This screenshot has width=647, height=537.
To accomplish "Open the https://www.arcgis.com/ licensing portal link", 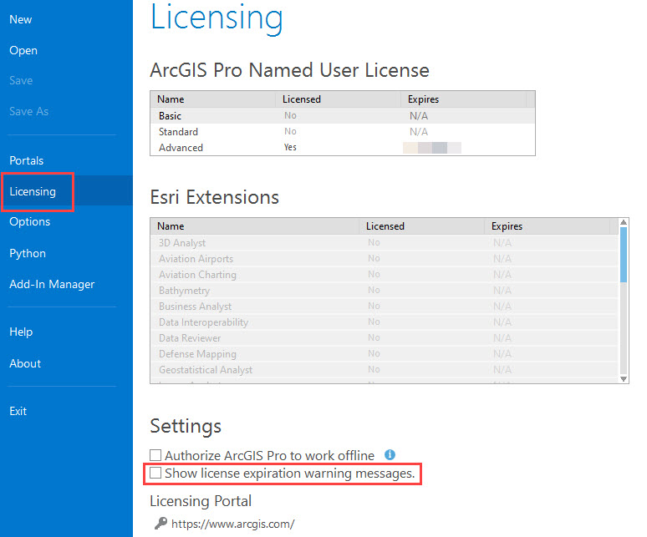I will point(232,524).
